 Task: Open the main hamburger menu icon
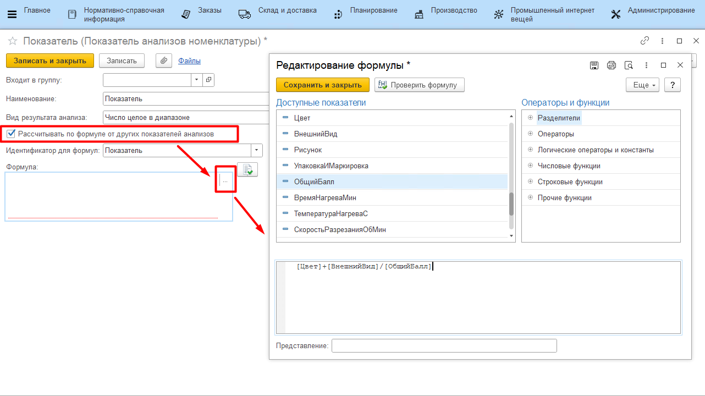(x=12, y=14)
